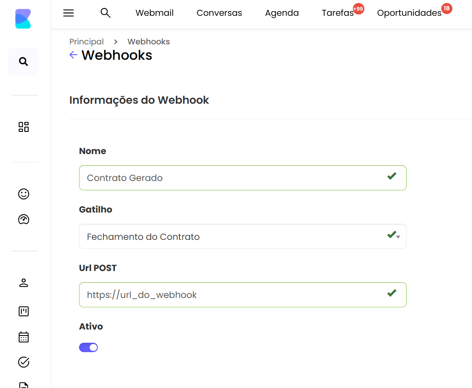The height and width of the screenshot is (388, 472).
Task: Click the sidebar search button
Action: (23, 62)
